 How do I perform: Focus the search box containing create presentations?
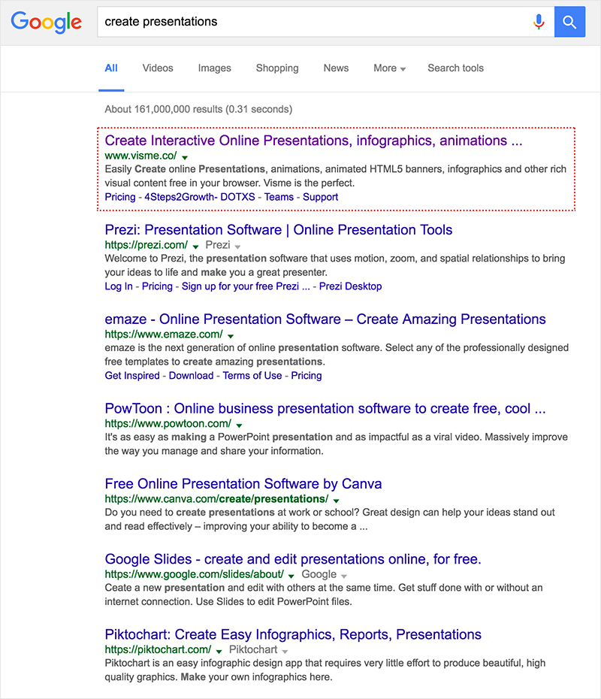[314, 21]
